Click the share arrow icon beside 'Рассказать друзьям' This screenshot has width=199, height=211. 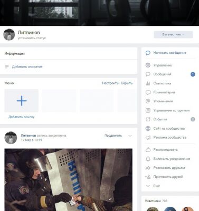(x=148, y=168)
